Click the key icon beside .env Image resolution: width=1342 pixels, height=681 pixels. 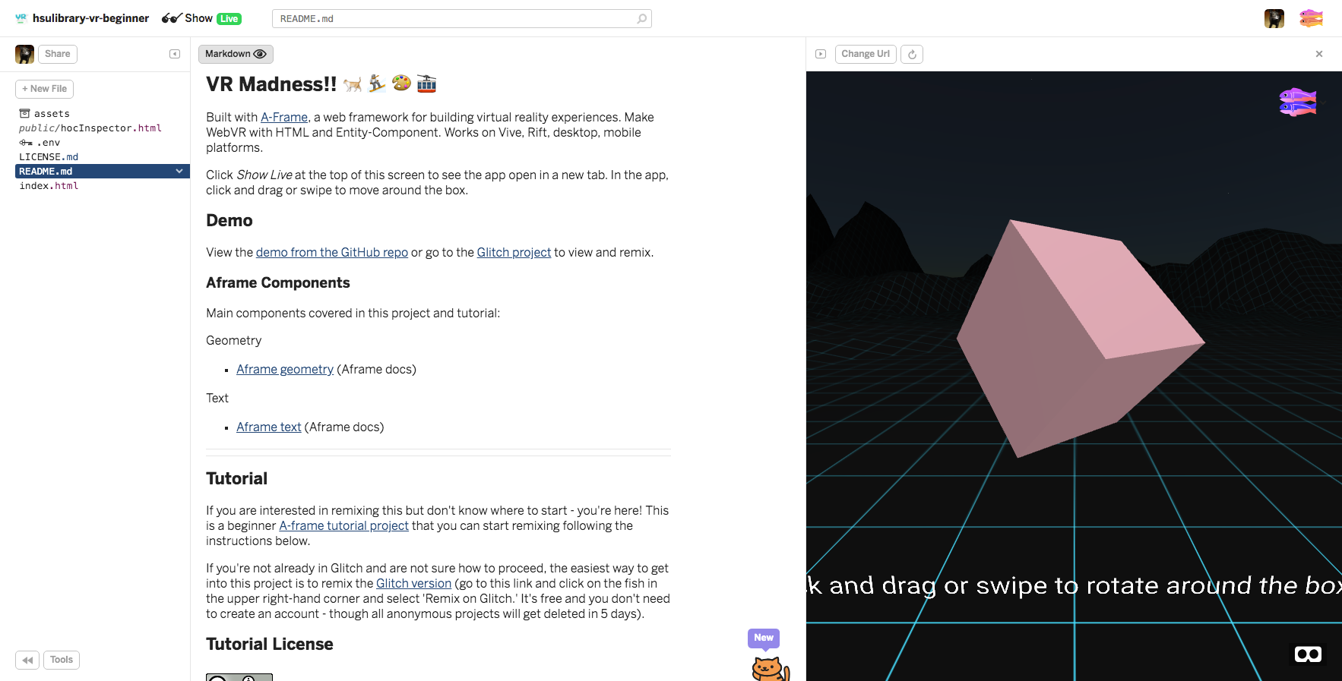click(x=26, y=143)
